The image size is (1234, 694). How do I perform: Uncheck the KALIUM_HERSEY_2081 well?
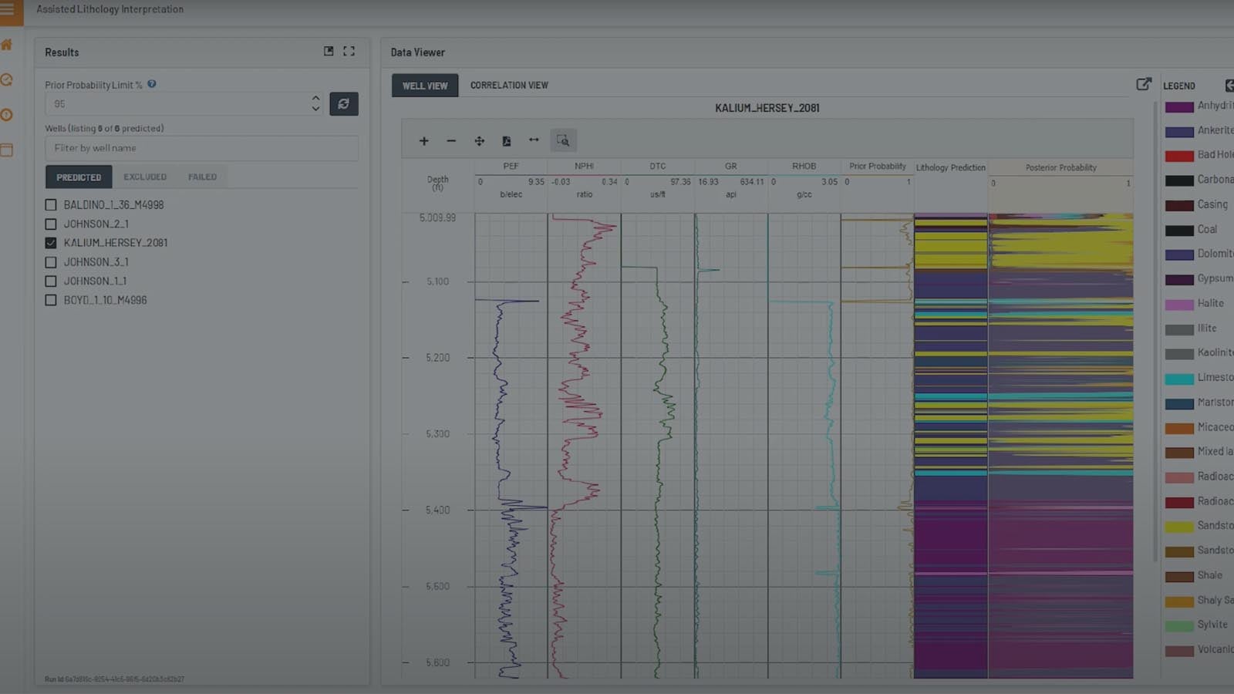pos(51,243)
